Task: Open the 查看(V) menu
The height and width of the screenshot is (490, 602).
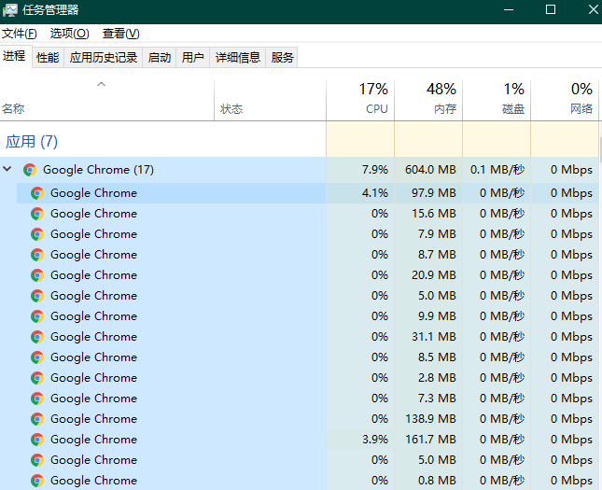Action: pyautogui.click(x=121, y=34)
